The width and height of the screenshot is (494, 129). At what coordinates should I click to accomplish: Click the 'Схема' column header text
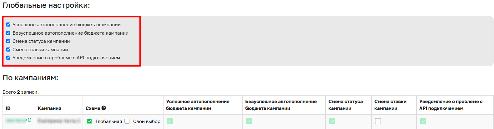[x=93, y=108]
